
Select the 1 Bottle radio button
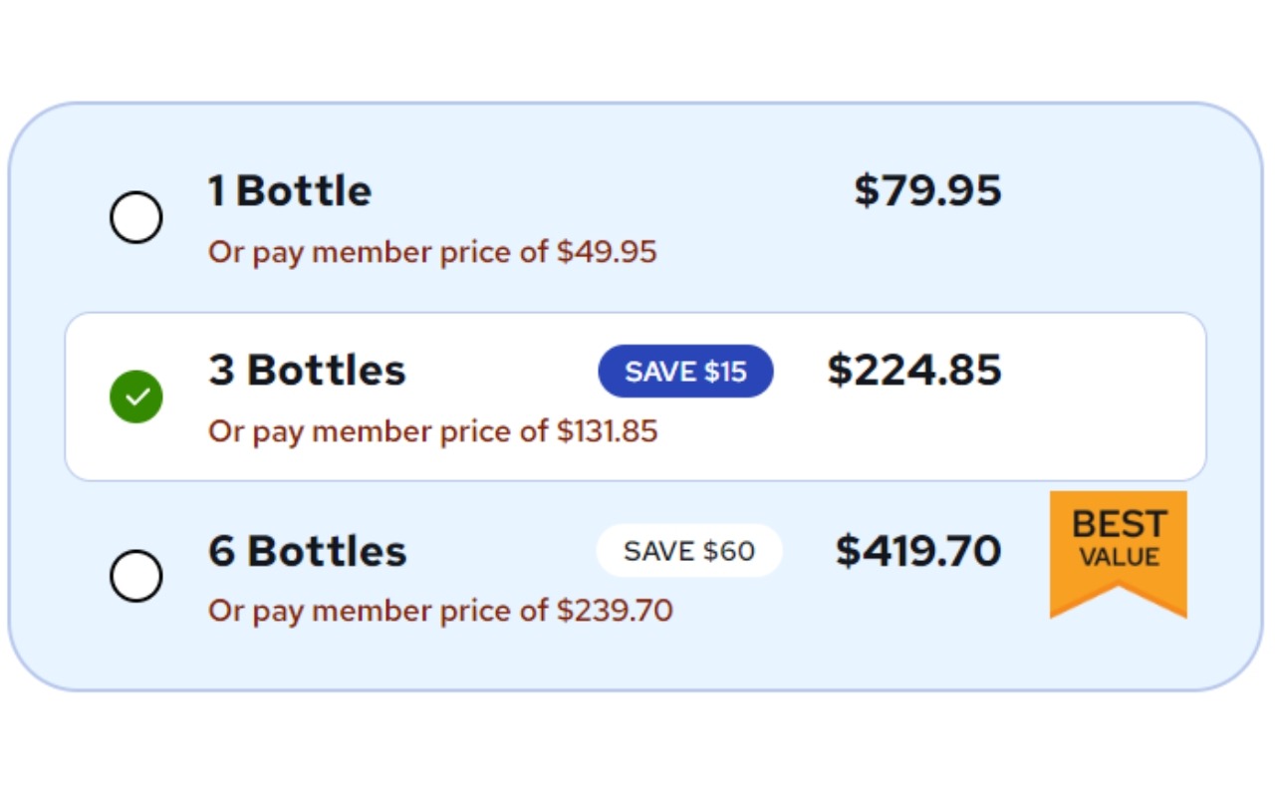coord(135,217)
